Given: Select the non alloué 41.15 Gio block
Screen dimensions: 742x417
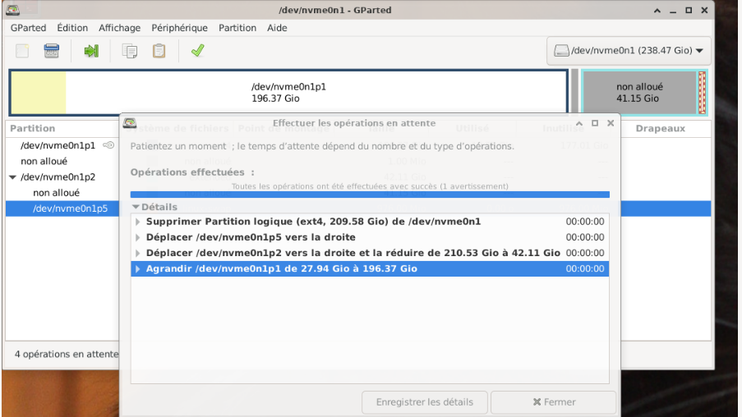Looking at the screenshot, I should [638, 92].
